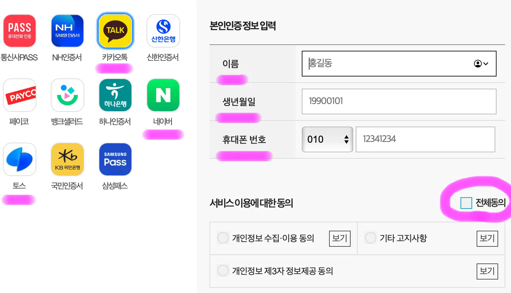This screenshot has height=293, width=511.
Task: Click 보기 next to 개인정보 수집·이용 동의
Action: (339, 238)
